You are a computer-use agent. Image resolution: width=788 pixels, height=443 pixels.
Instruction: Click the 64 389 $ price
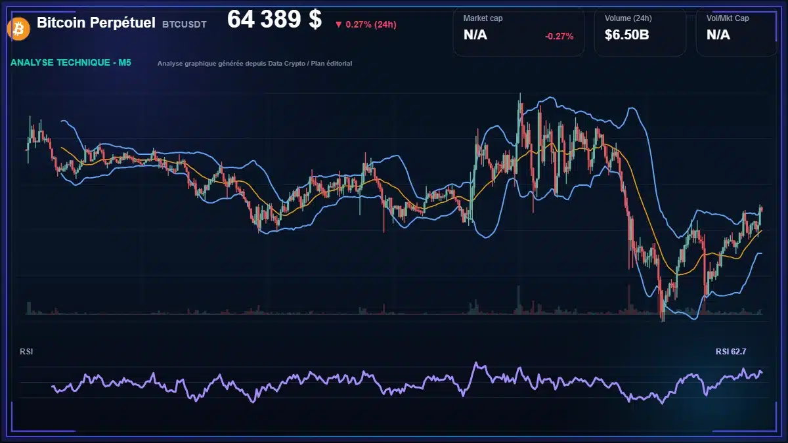(274, 20)
